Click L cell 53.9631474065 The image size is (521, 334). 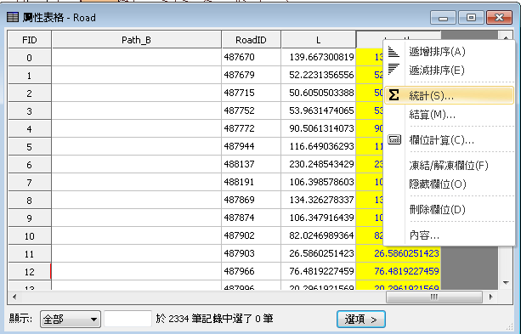[319, 110]
